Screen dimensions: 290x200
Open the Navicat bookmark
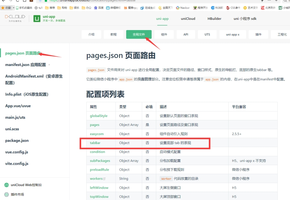pos(183,8)
